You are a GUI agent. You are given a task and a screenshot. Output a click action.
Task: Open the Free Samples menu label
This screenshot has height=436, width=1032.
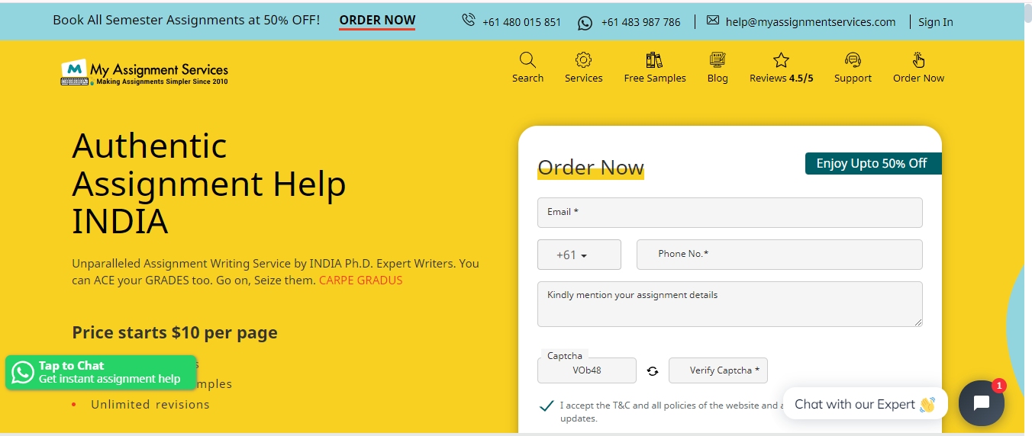[654, 78]
